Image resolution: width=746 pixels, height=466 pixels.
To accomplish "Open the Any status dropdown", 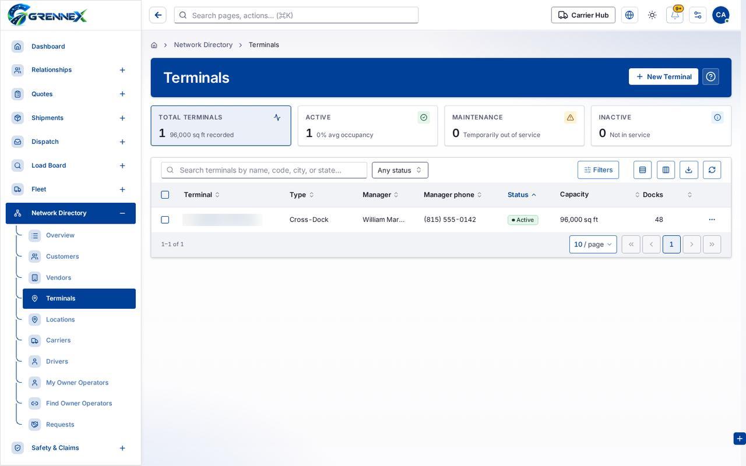I will 400,170.
